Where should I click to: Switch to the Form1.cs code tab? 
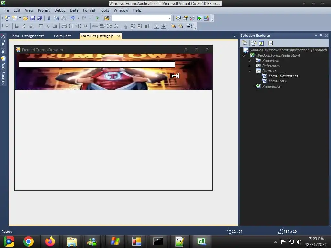point(62,36)
